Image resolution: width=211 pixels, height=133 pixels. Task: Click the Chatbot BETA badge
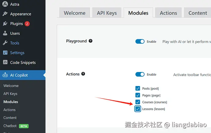coord(24,126)
